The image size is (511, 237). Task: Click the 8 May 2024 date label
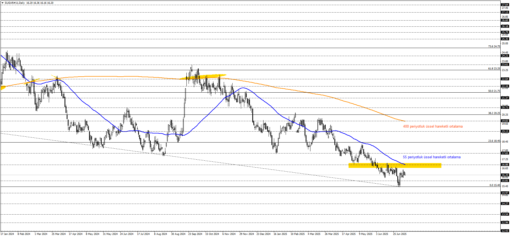click(x=93, y=234)
